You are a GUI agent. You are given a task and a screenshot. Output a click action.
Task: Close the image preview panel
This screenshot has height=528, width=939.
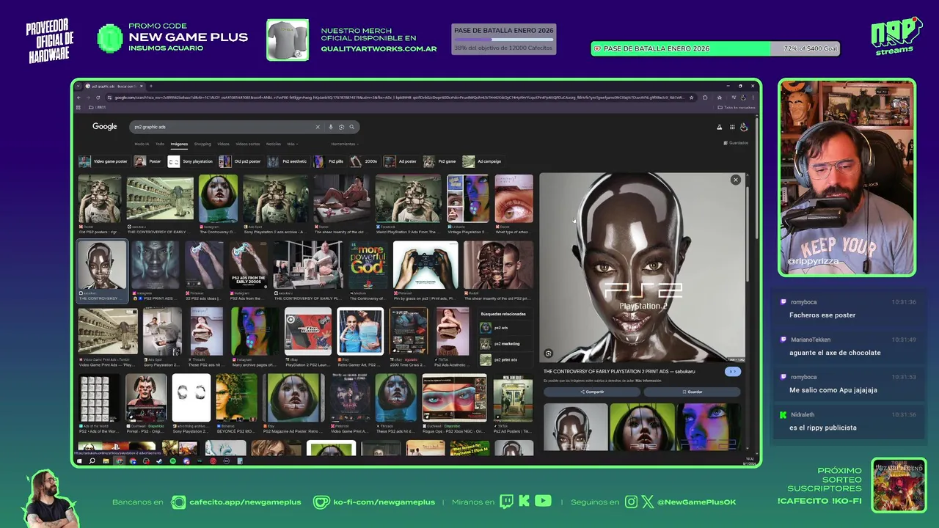tap(735, 180)
